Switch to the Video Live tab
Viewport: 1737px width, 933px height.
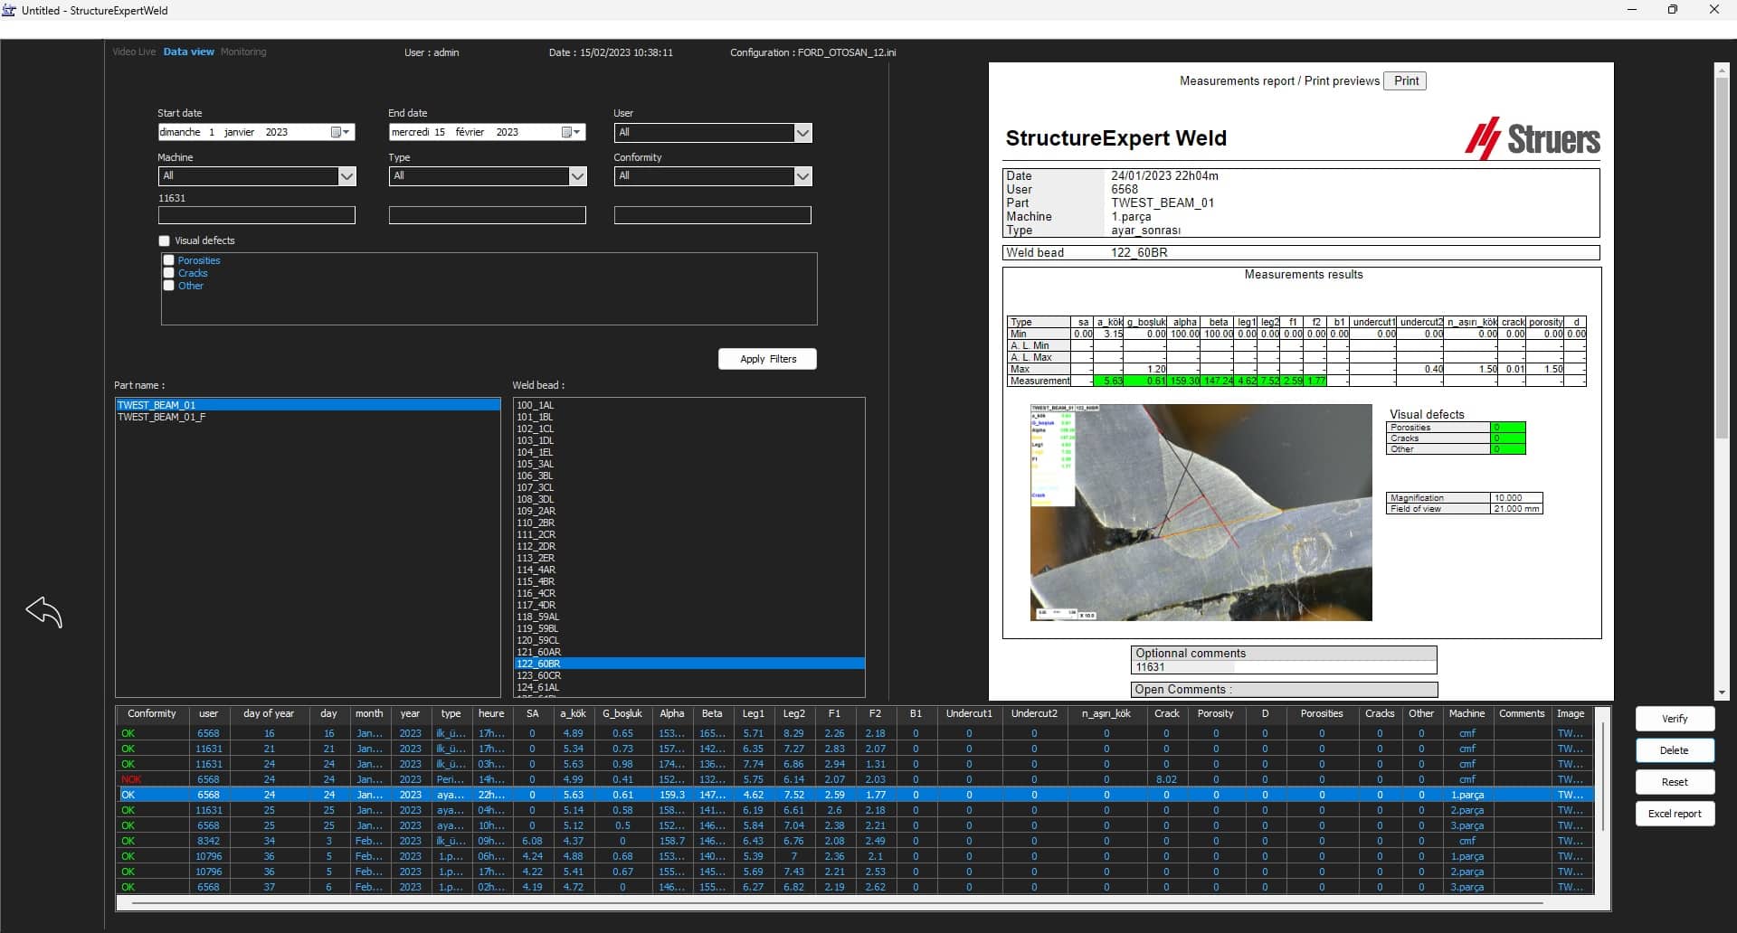134,52
